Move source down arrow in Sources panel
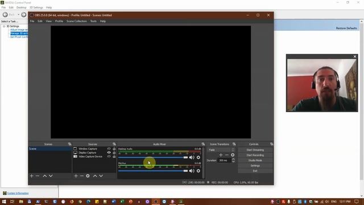 click(x=101, y=176)
